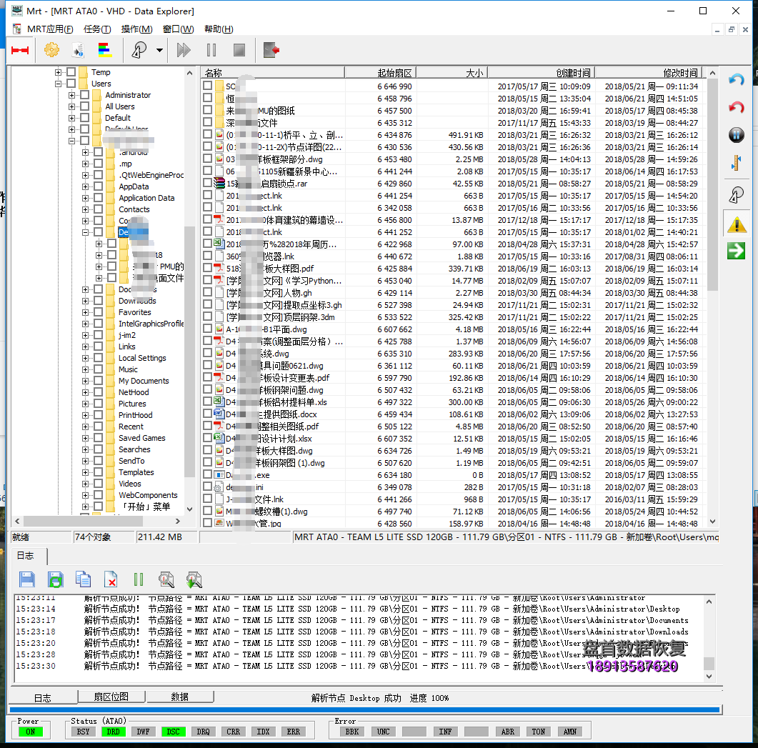
Task: Click the 创建时间 column header
Action: coord(541,73)
